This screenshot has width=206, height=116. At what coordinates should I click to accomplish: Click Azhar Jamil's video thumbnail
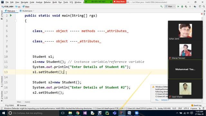(x=185, y=31)
